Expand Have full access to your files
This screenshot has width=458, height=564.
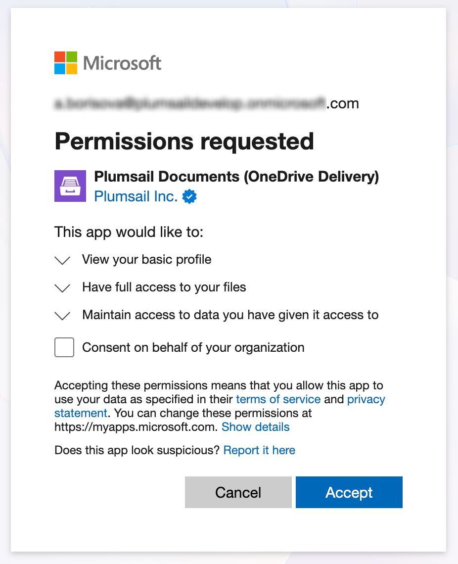(x=62, y=287)
